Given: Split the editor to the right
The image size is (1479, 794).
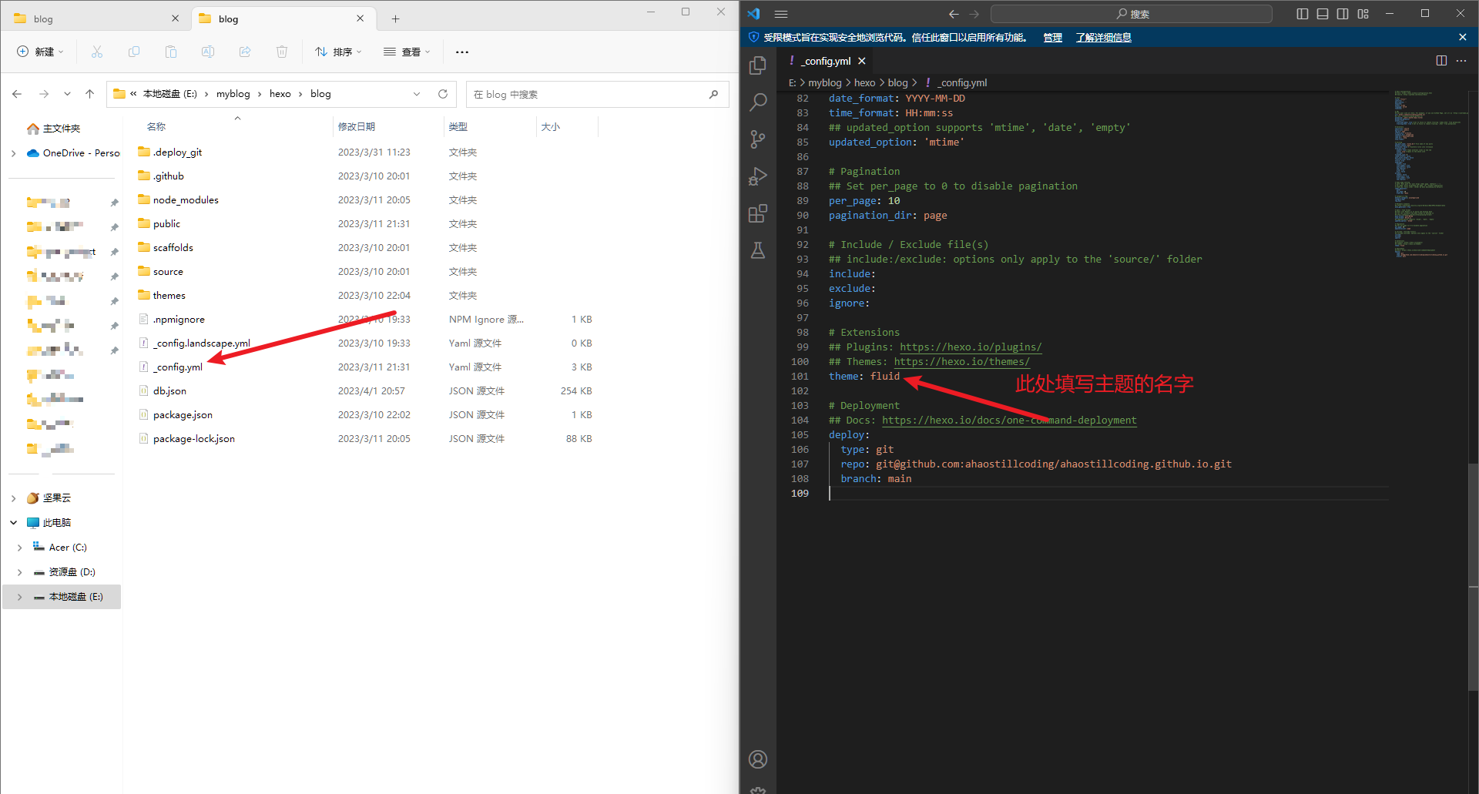Looking at the screenshot, I should point(1441,61).
